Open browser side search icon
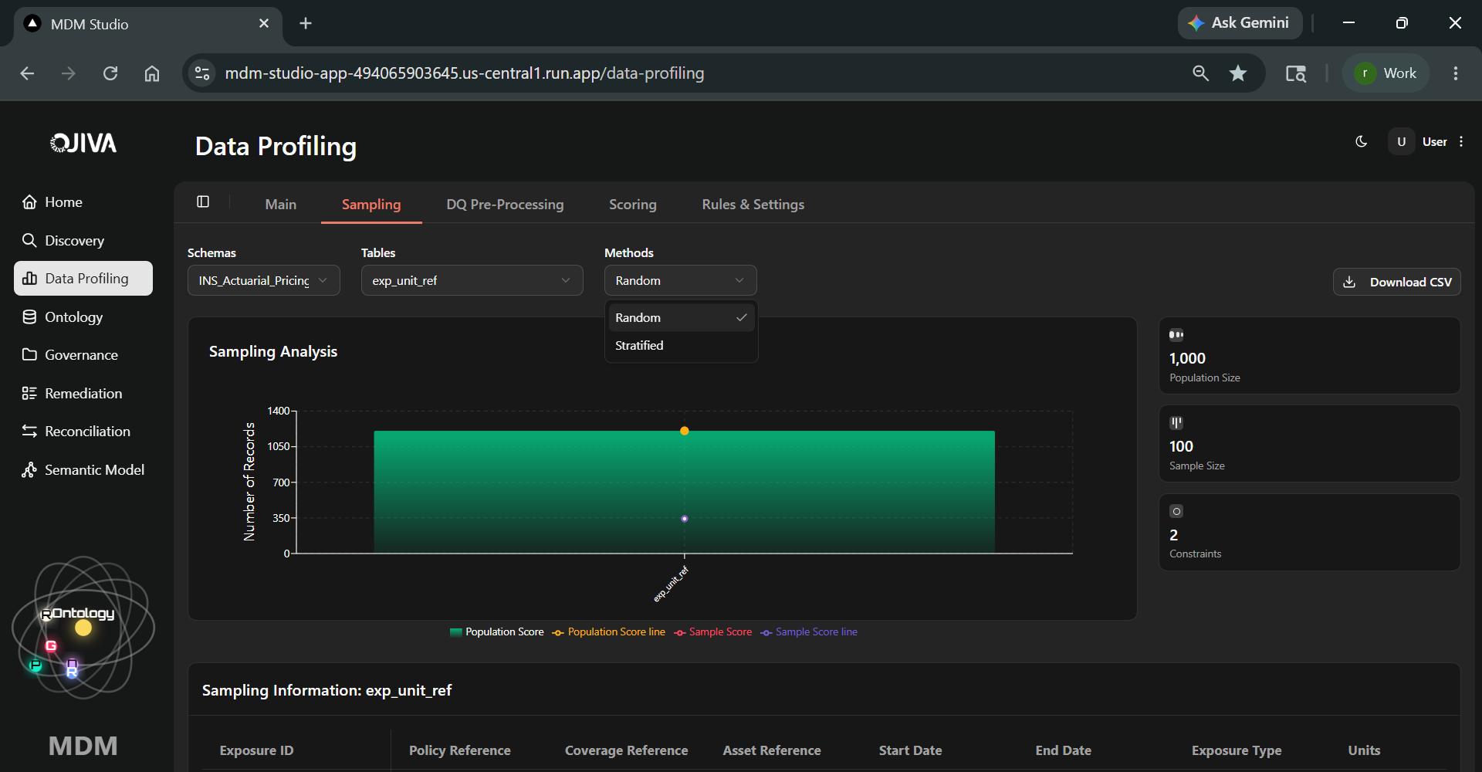Image resolution: width=1482 pixels, height=772 pixels. (x=1295, y=73)
